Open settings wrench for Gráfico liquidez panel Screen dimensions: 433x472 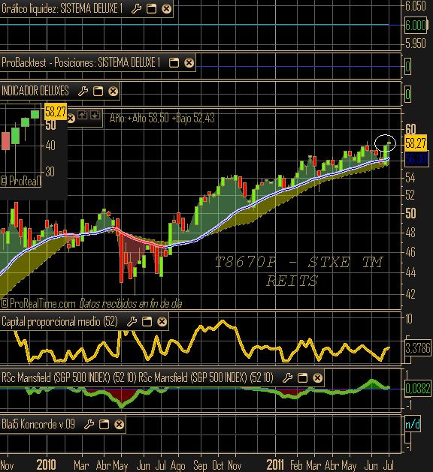[x=136, y=9]
